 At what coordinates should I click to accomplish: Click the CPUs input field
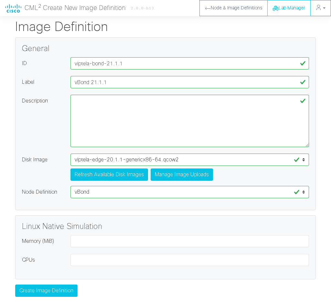point(189,260)
